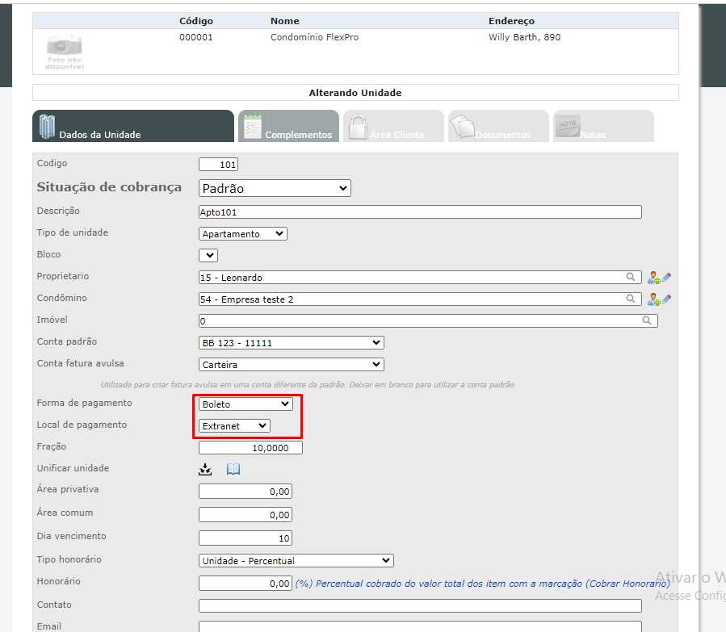The width and height of the screenshot is (726, 632).
Task: Click the 'Código' column header
Action: coord(196,21)
